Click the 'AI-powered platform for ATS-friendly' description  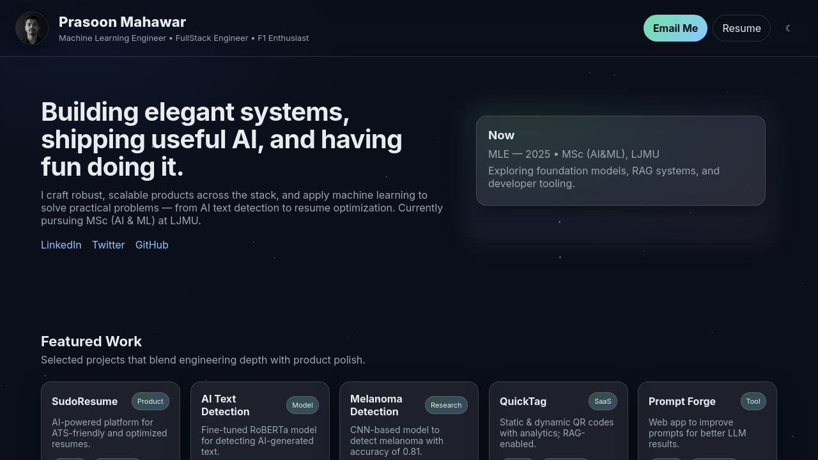tap(109, 433)
